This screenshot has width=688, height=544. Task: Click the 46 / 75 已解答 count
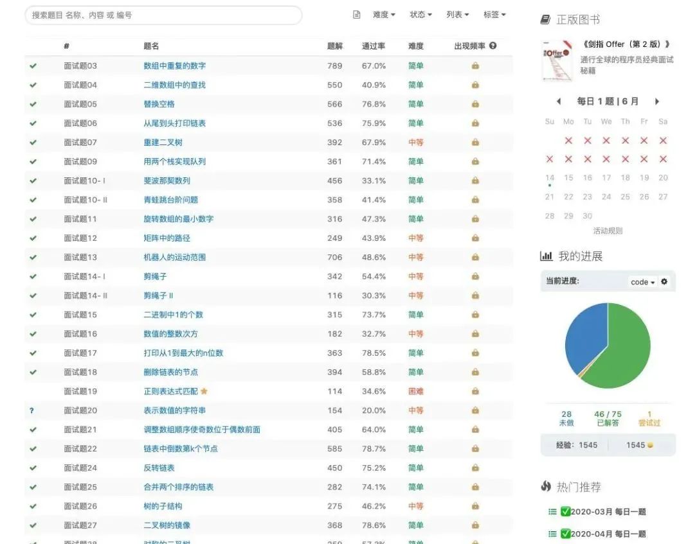(x=608, y=418)
